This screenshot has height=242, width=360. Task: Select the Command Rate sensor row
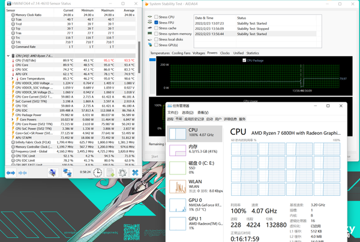[70, 47]
